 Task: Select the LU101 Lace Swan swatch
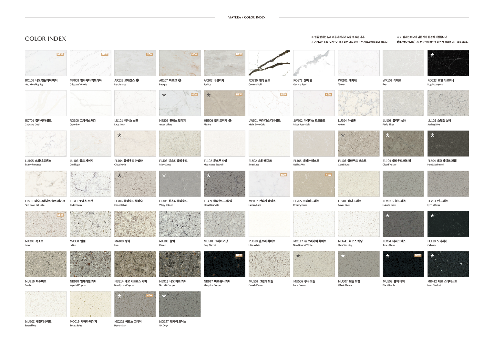[x=135, y=103]
